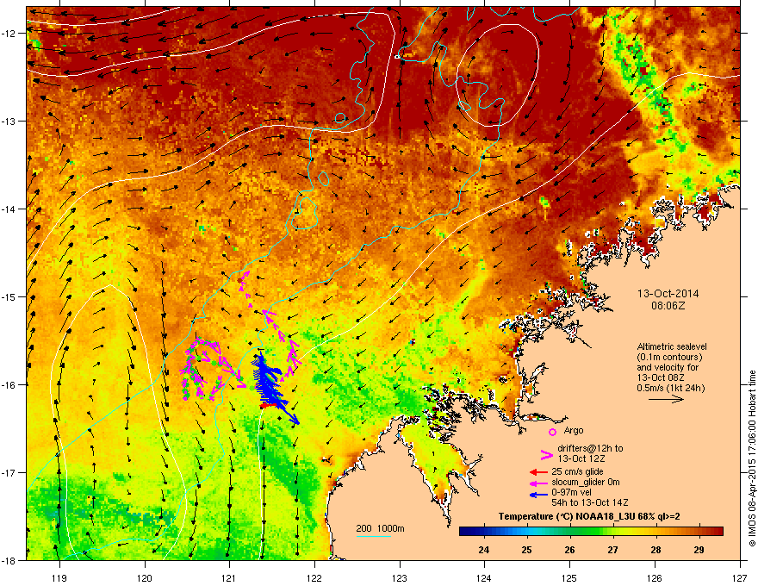This screenshot has height=586, width=758.
Task: Click the latitude axis label -12
Action: pos(9,33)
